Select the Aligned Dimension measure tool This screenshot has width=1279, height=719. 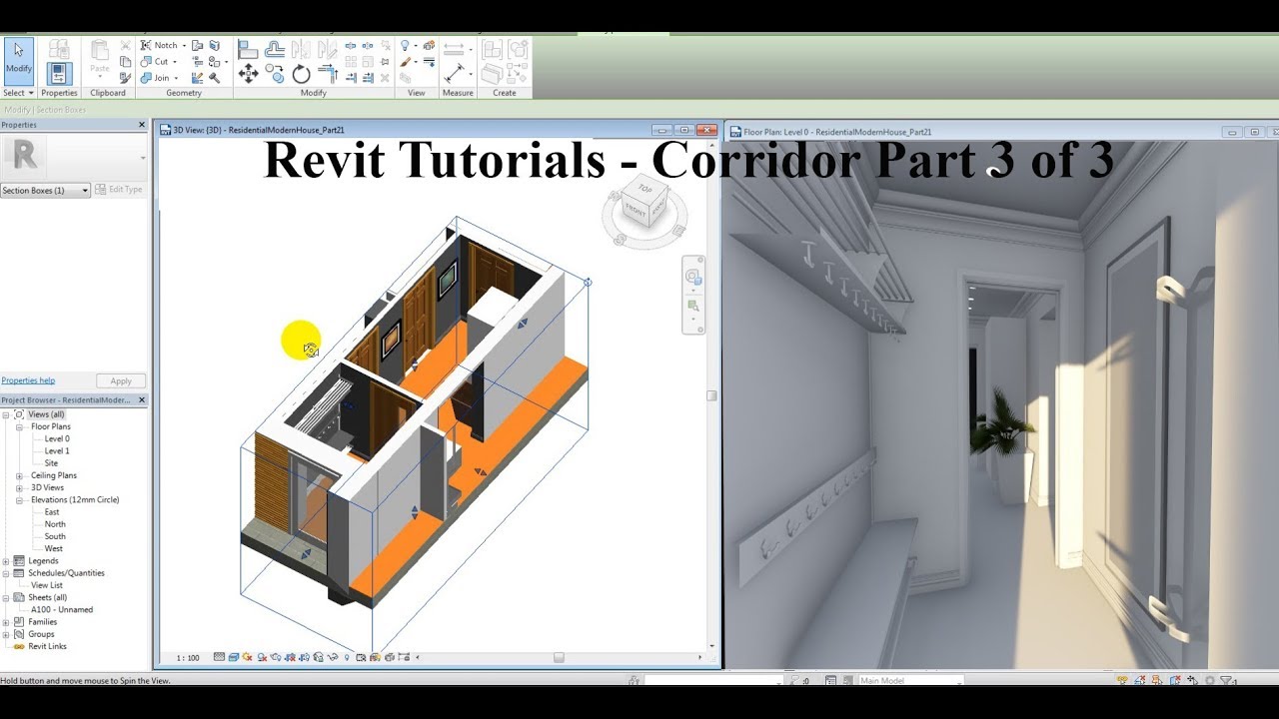pos(454,48)
